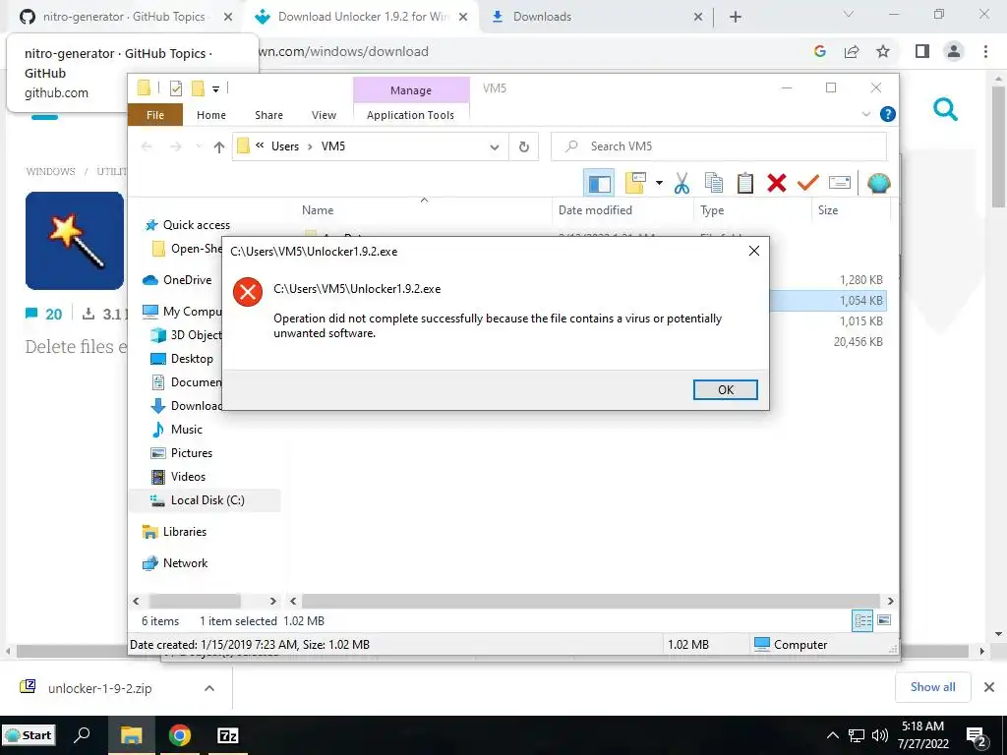Close the Unlocker1.9.2.exe error dialog
Screen dimensions: 1007x755
coord(754,251)
